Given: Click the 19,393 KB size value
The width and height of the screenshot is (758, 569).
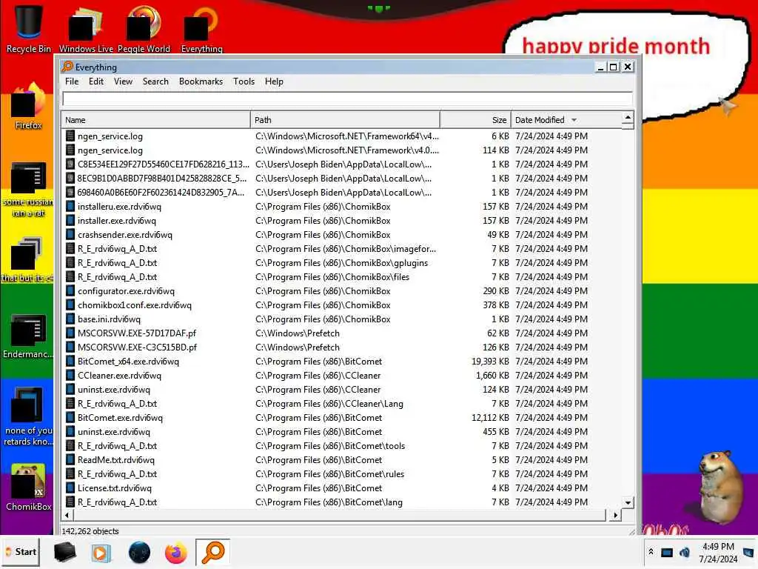Looking at the screenshot, I should (x=490, y=362).
